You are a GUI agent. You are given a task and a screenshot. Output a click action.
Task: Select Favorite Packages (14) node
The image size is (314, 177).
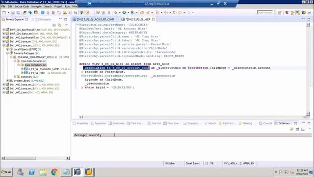(26, 53)
